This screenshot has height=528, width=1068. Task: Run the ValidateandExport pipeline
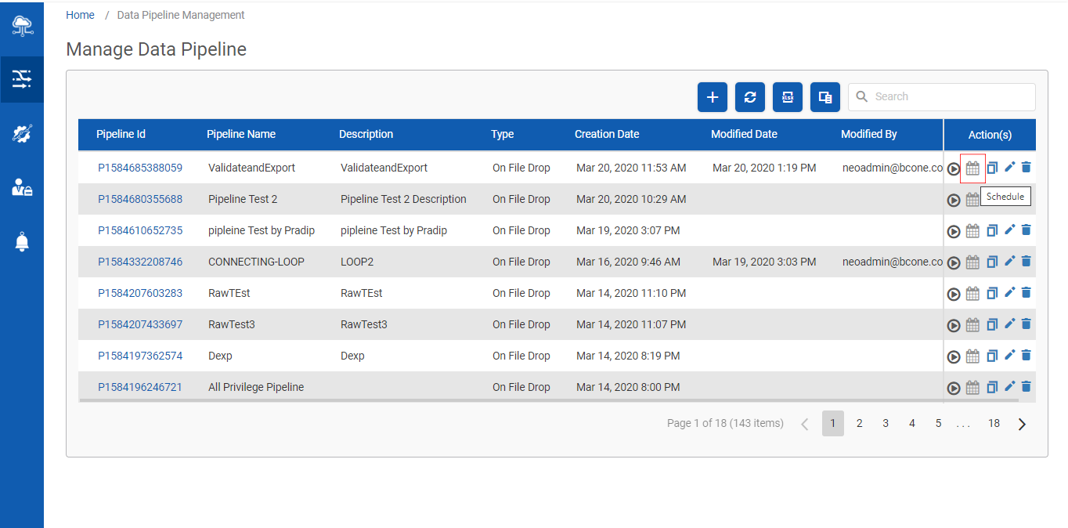[953, 168]
